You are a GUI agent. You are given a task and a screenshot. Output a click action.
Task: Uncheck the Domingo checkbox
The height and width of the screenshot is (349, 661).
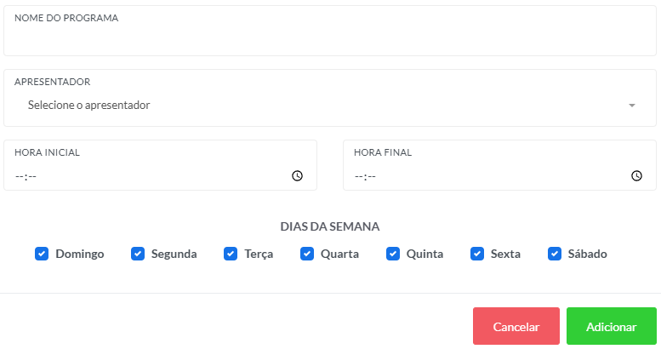tap(42, 254)
